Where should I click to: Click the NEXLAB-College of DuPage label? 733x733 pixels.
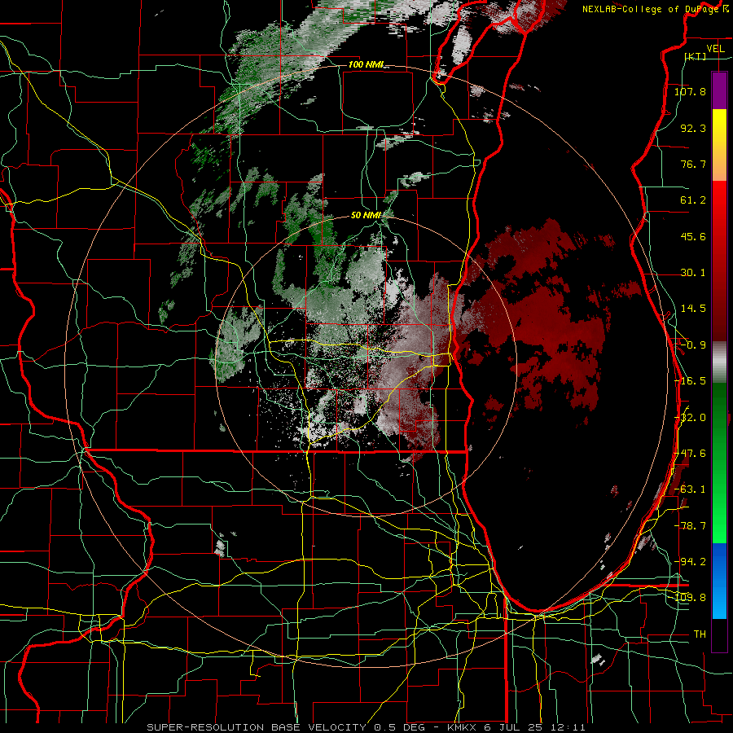[652, 9]
